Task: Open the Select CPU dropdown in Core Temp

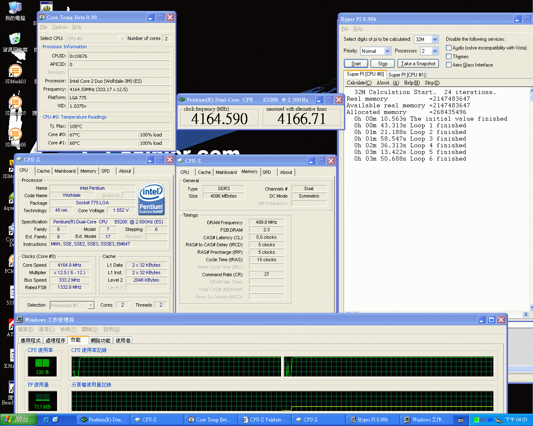Action: click(x=122, y=39)
